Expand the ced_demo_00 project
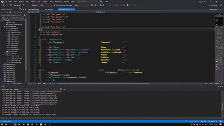The height and width of the screenshot is (126, 224). [x=2, y=64]
